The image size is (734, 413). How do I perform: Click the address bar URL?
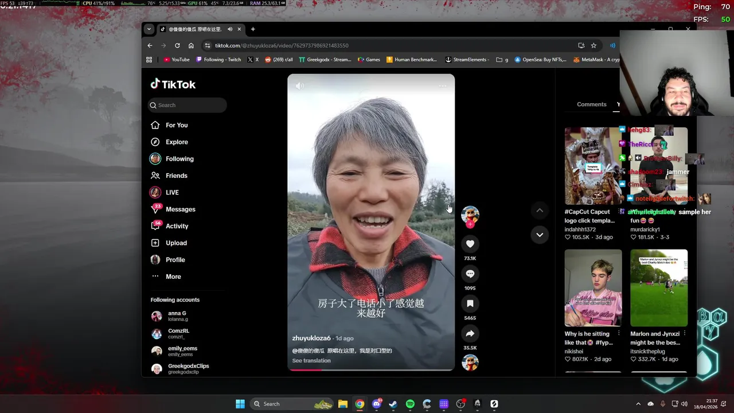pyautogui.click(x=282, y=45)
